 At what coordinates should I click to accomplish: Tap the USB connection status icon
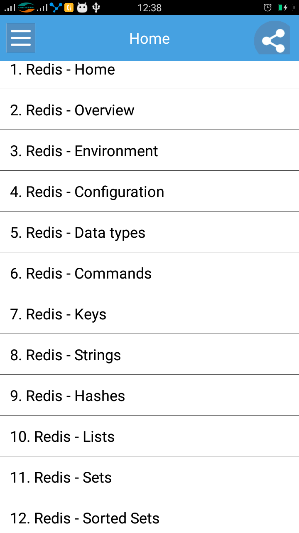click(96, 7)
